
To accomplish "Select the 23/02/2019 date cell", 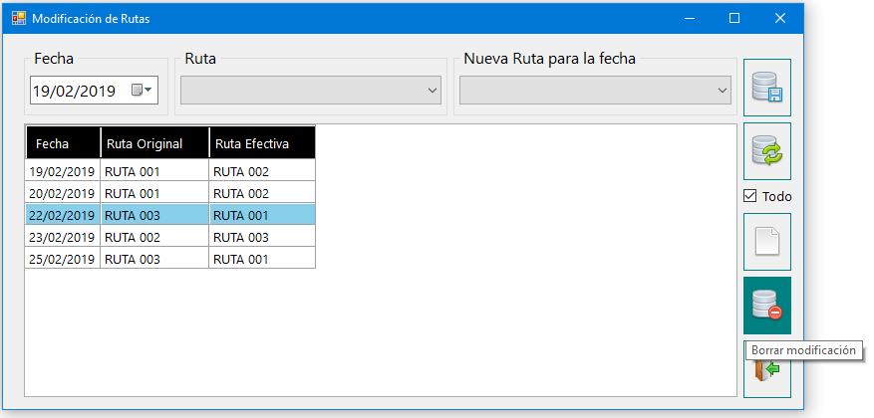I will click(63, 237).
